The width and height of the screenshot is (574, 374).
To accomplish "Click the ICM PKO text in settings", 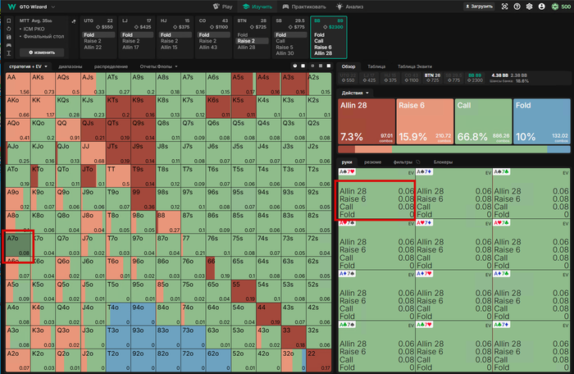I will point(34,29).
